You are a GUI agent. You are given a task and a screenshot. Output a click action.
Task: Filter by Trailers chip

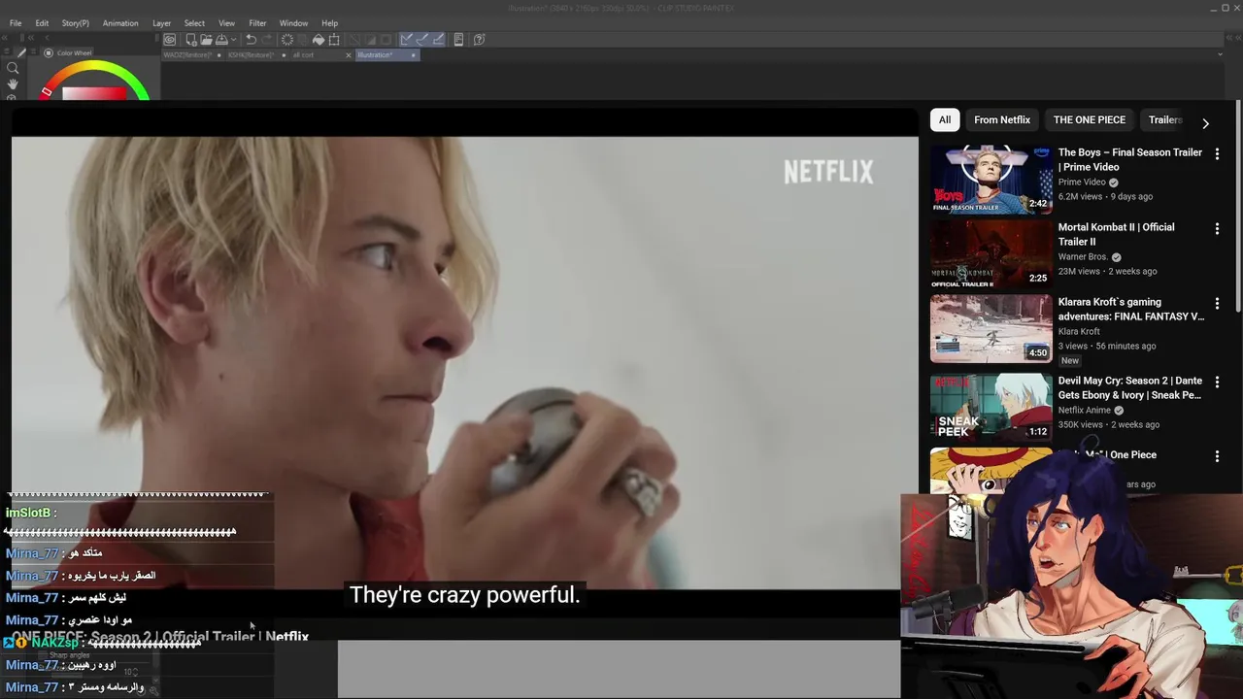pyautogui.click(x=1165, y=119)
